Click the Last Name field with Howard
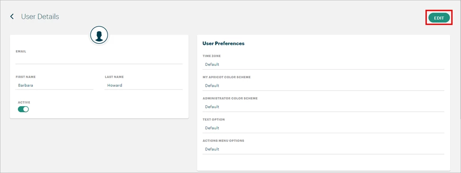461x173 pixels. (143, 85)
